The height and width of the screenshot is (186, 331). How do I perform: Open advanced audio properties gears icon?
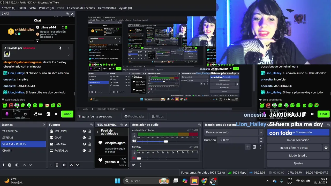coord(133,165)
